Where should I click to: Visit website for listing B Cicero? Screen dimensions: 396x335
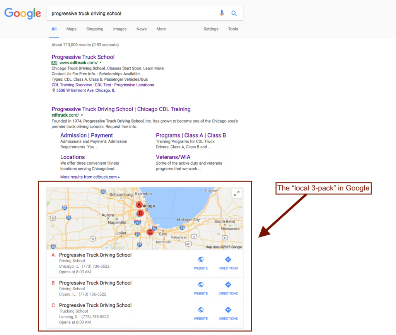201,288
